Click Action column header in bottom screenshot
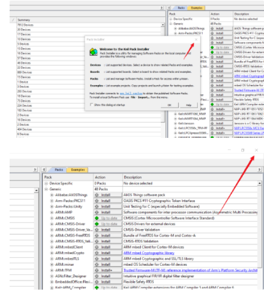264x296 pixels. 108,177
